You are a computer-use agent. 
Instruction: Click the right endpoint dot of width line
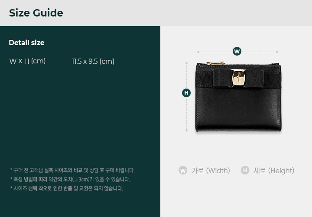click(x=277, y=52)
